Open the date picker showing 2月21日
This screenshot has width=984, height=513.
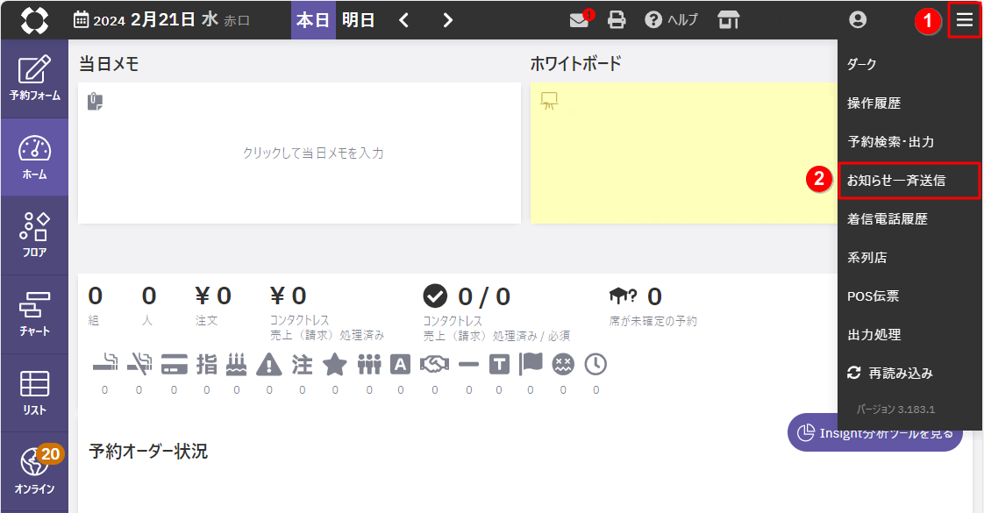162,20
